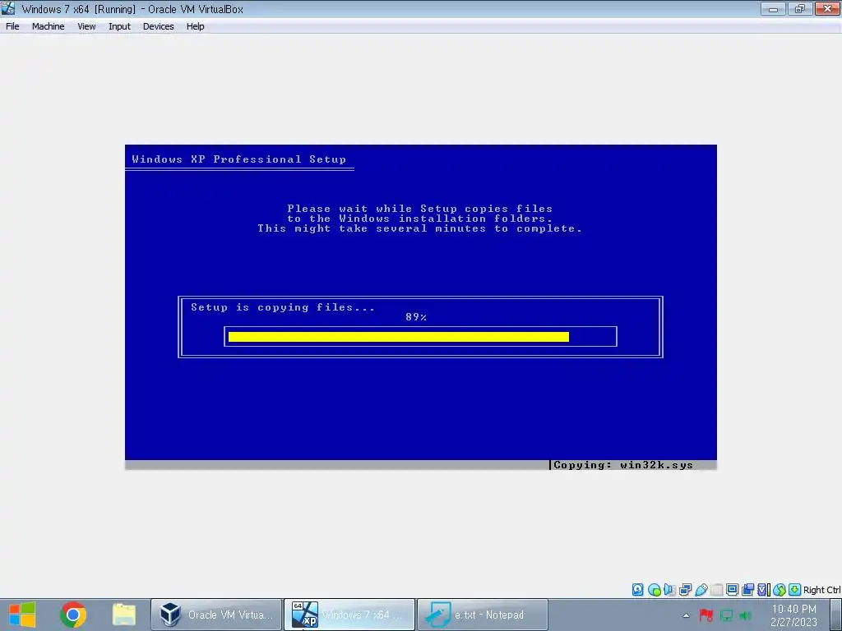Click the tray volume speaker icon

[x=745, y=615]
